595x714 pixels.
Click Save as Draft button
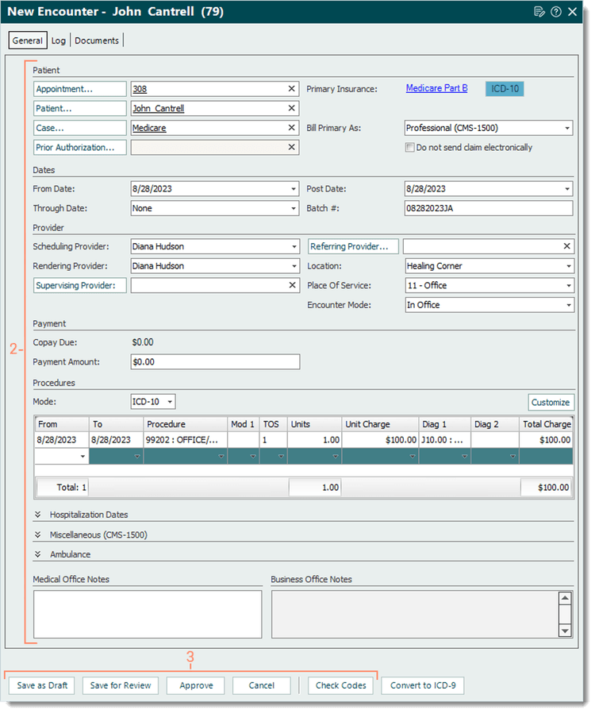point(42,685)
